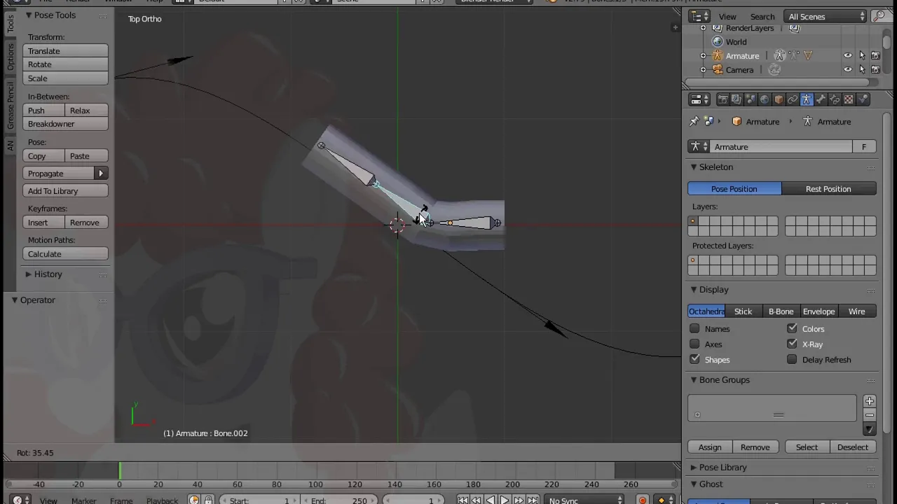Switch armature to Rest Position

828,189
